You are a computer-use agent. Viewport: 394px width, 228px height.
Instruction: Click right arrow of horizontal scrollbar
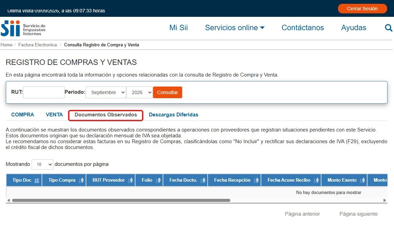coord(384,201)
